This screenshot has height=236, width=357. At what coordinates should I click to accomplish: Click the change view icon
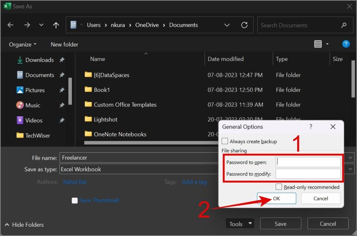pos(318,44)
